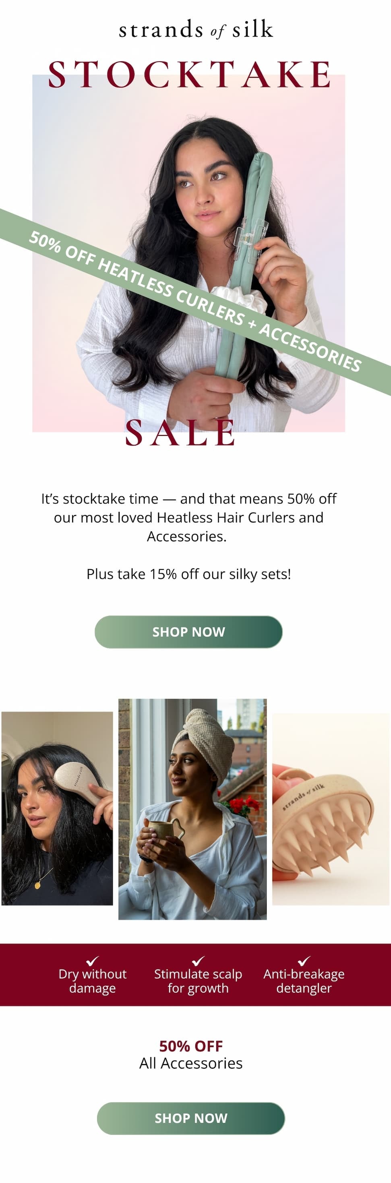Click the strands of silk logo
391x1183 pixels.
[196, 29]
